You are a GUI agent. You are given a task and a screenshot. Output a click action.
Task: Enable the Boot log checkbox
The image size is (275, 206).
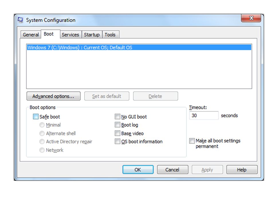point(117,125)
